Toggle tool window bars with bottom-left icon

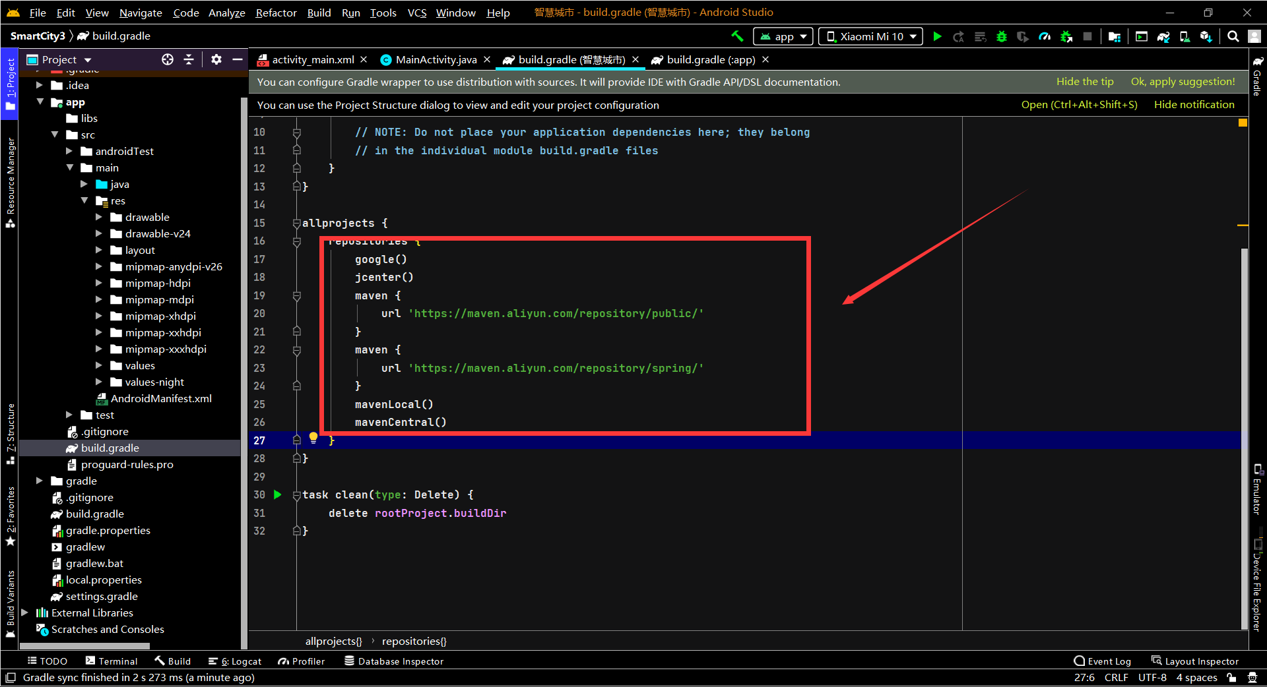coord(10,677)
